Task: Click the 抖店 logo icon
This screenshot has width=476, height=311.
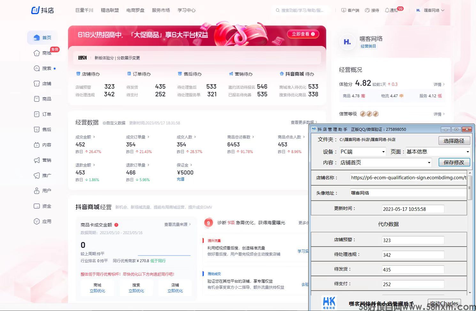Action: pyautogui.click(x=35, y=10)
